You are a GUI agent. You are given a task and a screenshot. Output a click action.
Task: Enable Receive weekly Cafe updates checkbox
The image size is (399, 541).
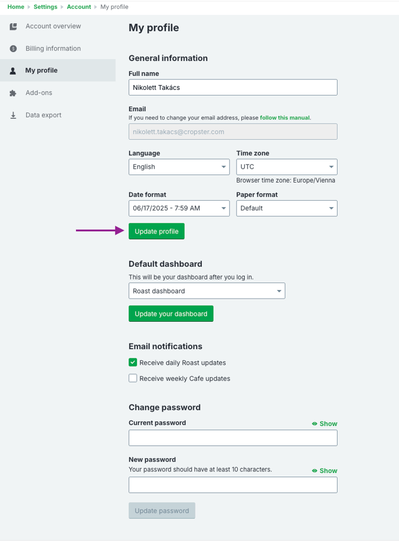point(133,378)
